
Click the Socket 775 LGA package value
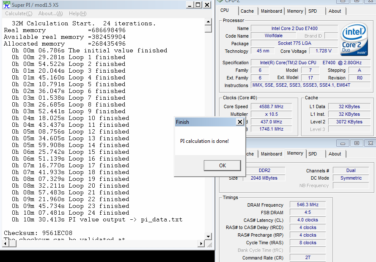(294, 44)
